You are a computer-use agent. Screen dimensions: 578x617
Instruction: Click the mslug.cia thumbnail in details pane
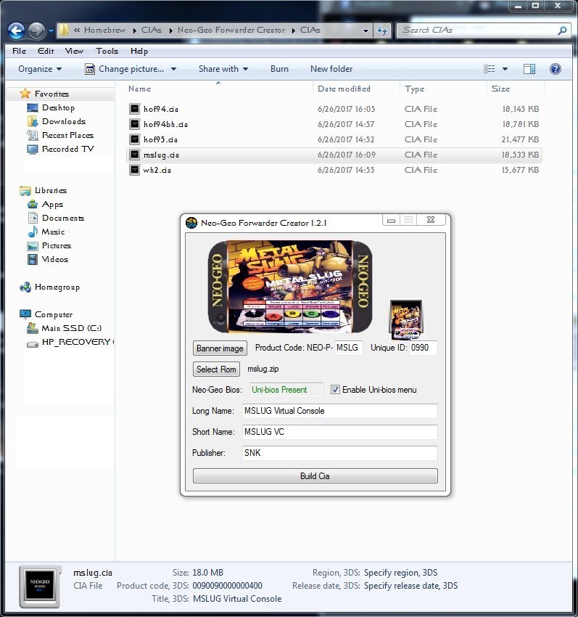click(x=40, y=587)
